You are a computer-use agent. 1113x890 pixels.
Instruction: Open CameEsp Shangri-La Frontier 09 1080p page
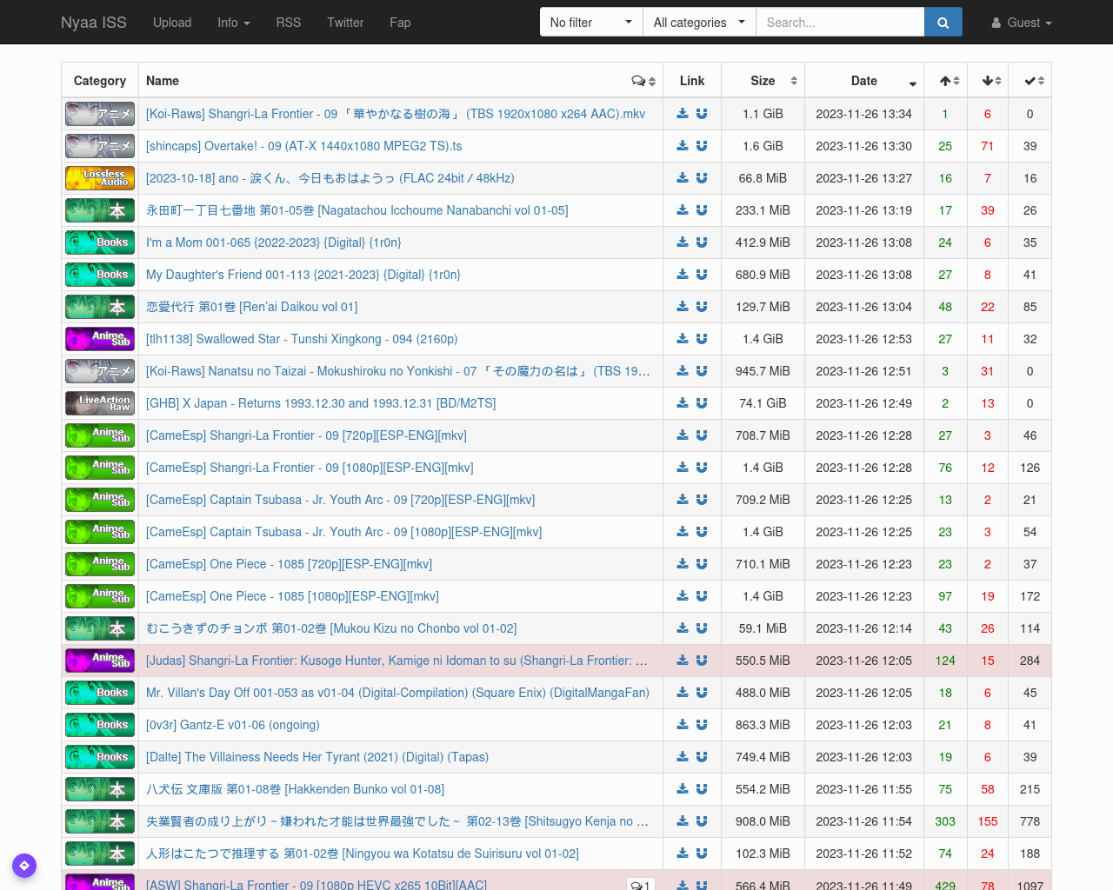310,468
